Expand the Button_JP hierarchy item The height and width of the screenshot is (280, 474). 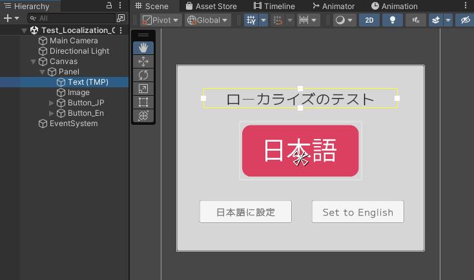[52, 103]
